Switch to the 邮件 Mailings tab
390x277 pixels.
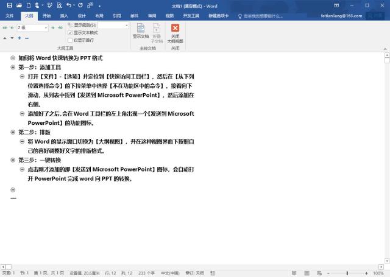(134, 16)
